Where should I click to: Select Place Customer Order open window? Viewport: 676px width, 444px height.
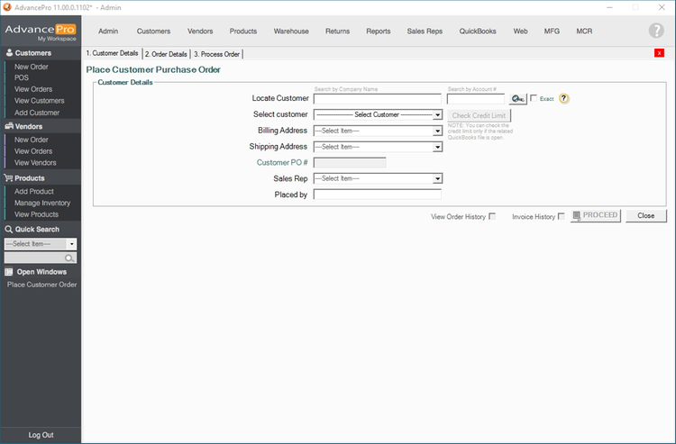(41, 285)
